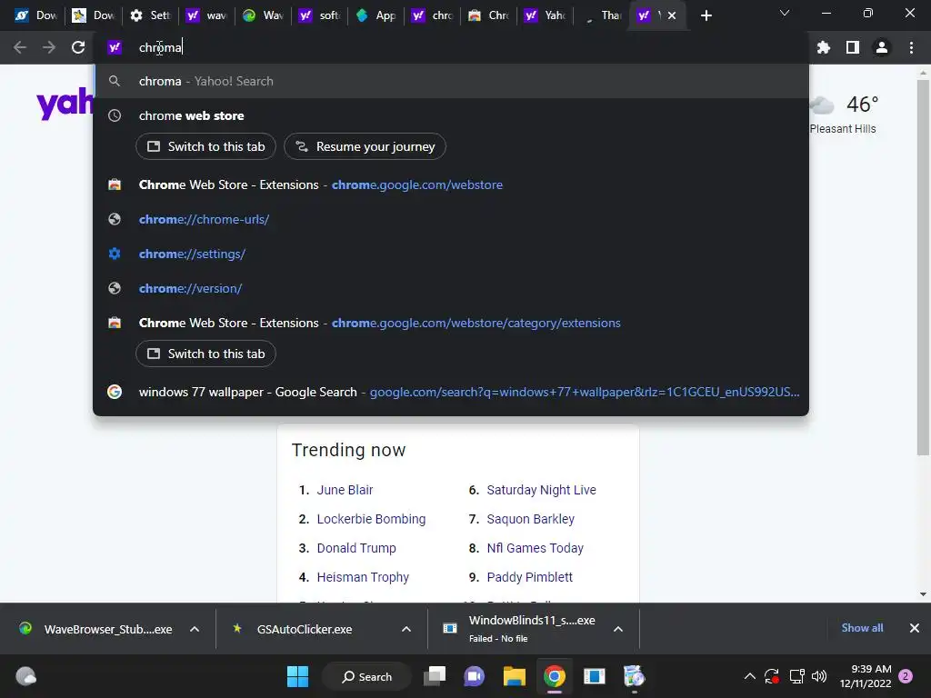Expand WindowBlinds11 download options chevron

click(x=618, y=629)
